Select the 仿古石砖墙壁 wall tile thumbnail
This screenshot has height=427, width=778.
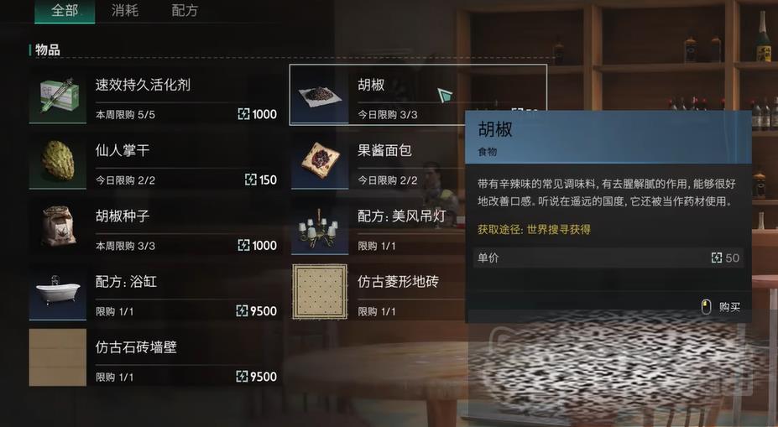[58, 357]
